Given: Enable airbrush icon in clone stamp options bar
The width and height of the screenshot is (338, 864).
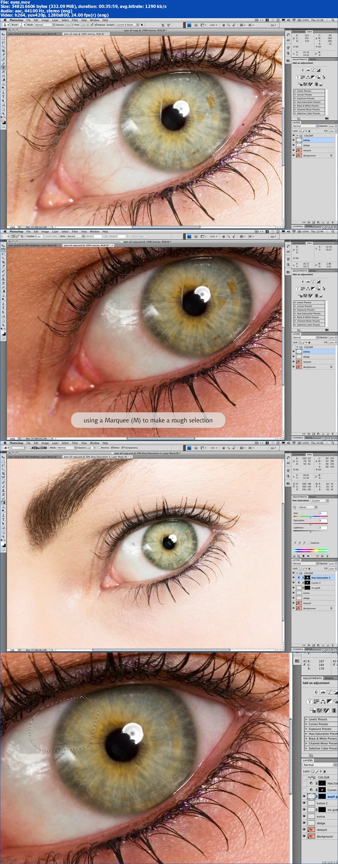Looking at the screenshot, I should click(x=92, y=25).
